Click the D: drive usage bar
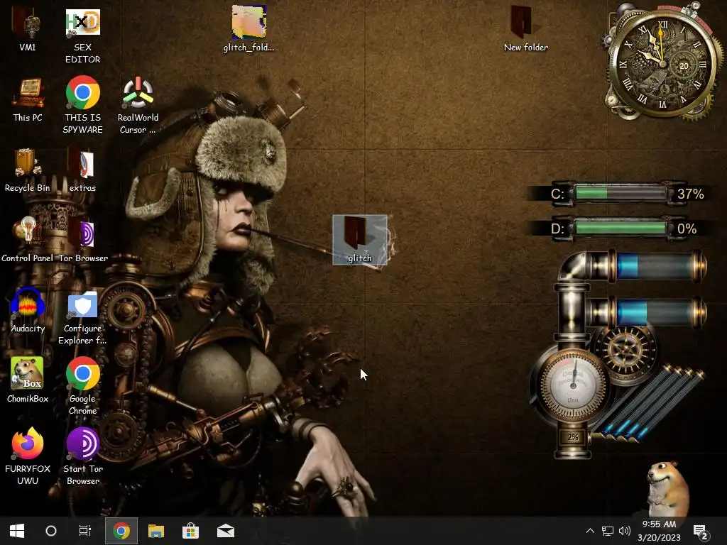 (x=620, y=228)
